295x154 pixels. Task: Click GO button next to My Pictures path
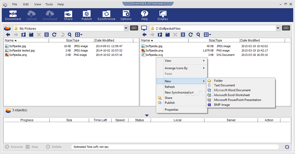click(134, 28)
